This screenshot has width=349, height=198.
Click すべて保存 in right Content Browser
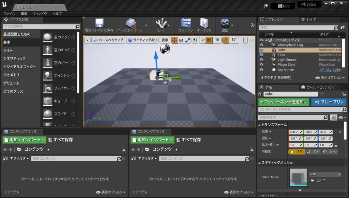coord(188,140)
